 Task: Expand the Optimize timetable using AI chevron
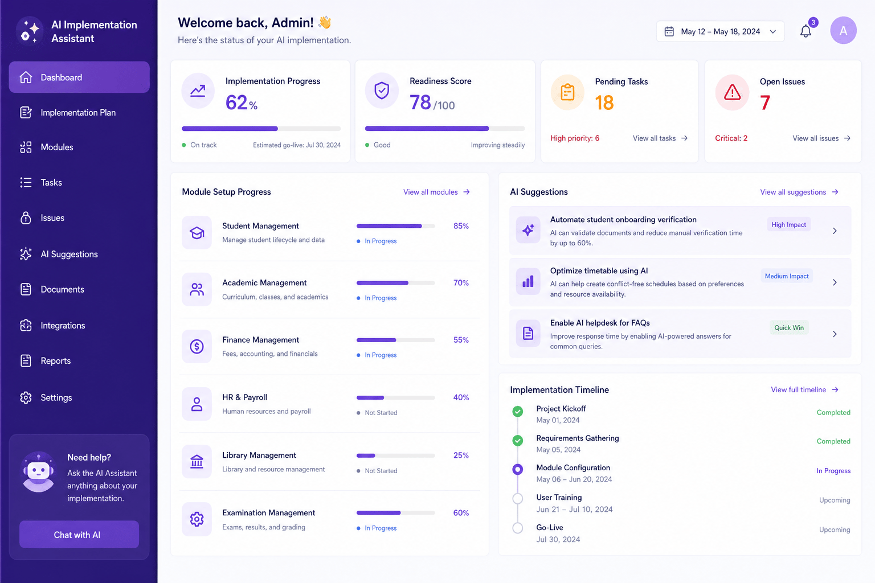(835, 282)
